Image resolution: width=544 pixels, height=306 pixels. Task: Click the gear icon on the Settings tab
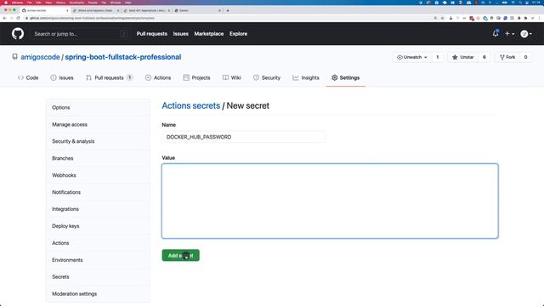(x=334, y=77)
